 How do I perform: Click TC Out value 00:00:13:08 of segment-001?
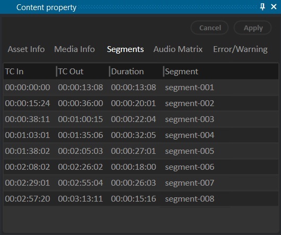(81, 88)
